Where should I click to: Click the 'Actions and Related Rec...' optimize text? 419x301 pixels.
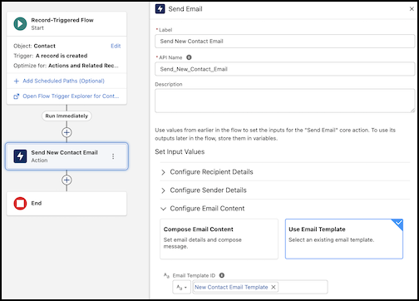[x=83, y=66]
